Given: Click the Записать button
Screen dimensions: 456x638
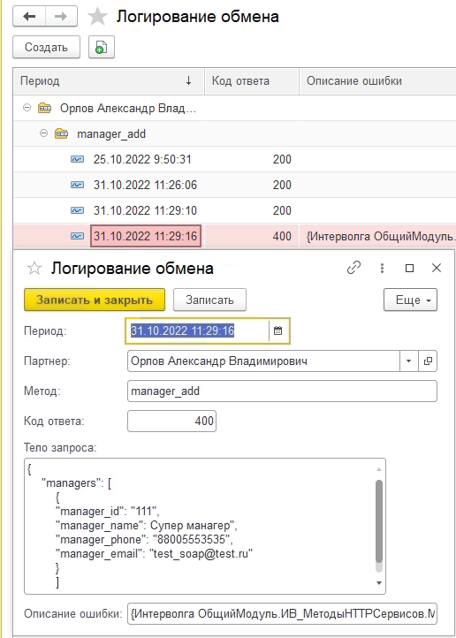Looking at the screenshot, I should (x=209, y=300).
